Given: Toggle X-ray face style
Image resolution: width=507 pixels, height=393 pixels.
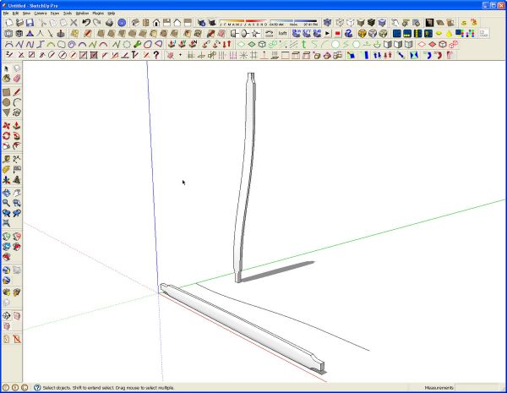Looking at the screenshot, I should coord(328,22).
